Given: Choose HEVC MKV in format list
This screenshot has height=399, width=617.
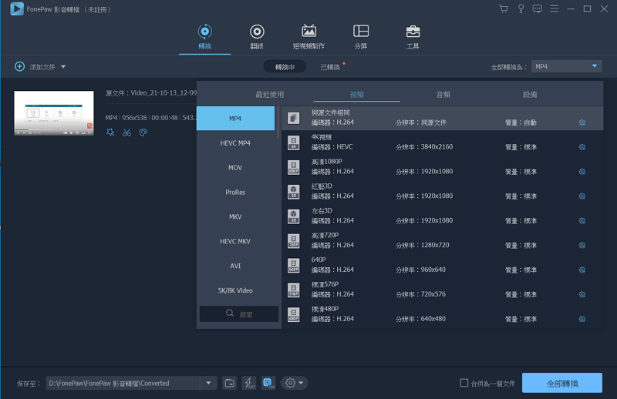Looking at the screenshot, I should point(235,241).
